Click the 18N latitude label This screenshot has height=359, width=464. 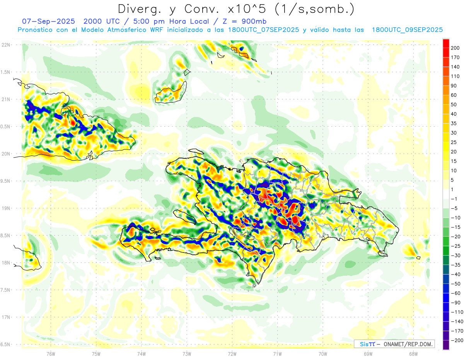[x=6, y=263]
